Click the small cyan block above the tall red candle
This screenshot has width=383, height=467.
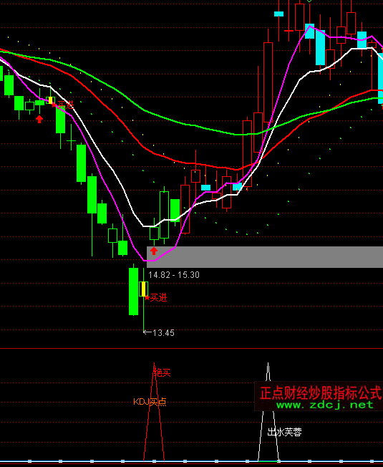point(279,14)
